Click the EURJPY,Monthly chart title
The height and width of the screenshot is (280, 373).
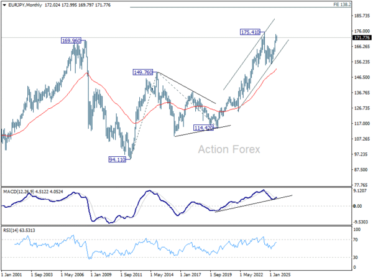click(25, 5)
